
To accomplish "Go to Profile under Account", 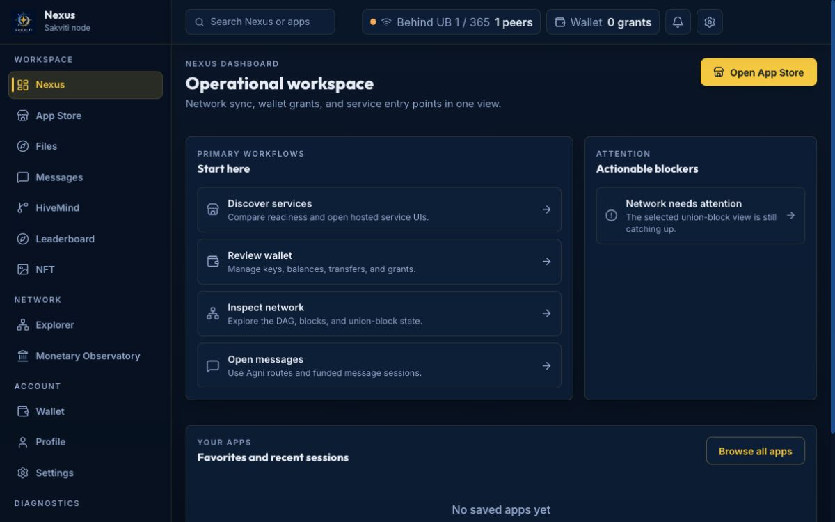I will point(86,442).
